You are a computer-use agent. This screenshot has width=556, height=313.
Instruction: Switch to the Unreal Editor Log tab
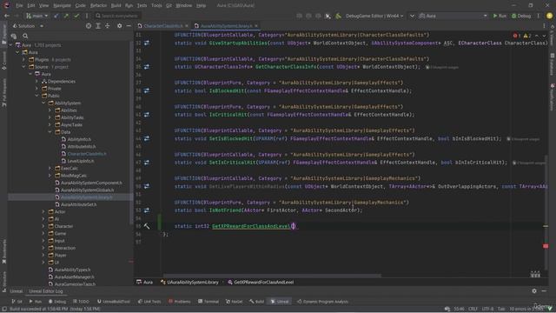[46, 291]
